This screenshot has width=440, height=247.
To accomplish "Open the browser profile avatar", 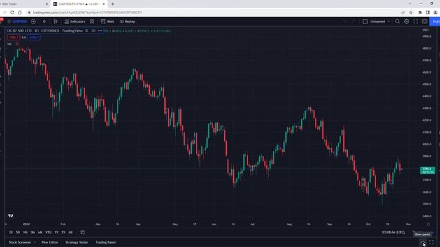I will pyautogui.click(x=435, y=12).
